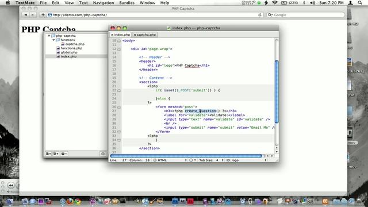Open the Navigation menu
This screenshot has height=207, width=368.
pyautogui.click(x=103, y=3)
